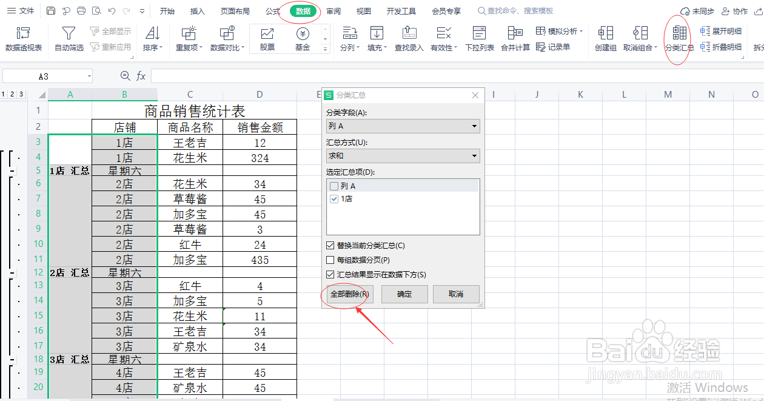The image size is (764, 401).
Task: Check the 列 A summary item
Action: point(335,186)
